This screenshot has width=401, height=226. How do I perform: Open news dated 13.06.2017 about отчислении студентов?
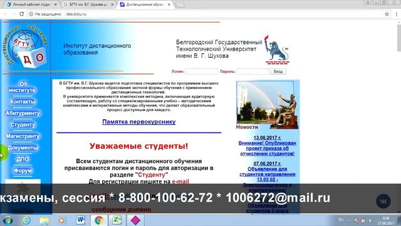[268, 146]
